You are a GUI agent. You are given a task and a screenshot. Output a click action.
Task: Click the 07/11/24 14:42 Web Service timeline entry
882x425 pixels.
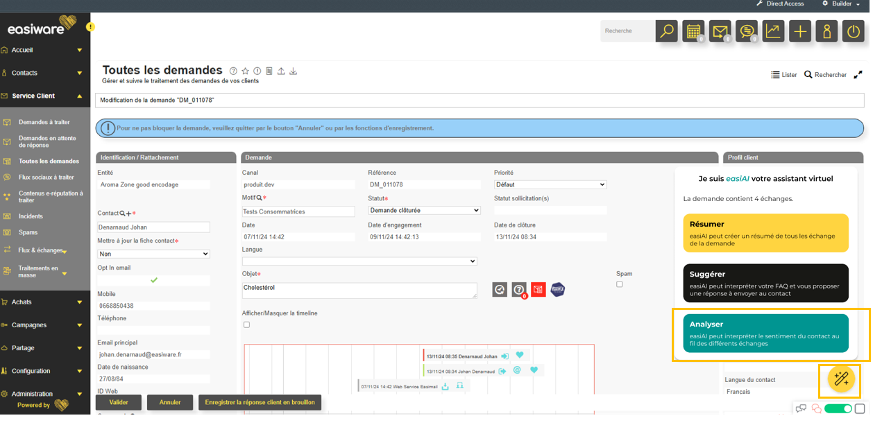click(x=400, y=386)
